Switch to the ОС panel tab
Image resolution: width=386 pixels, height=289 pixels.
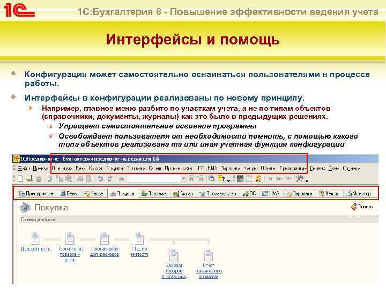249,194
